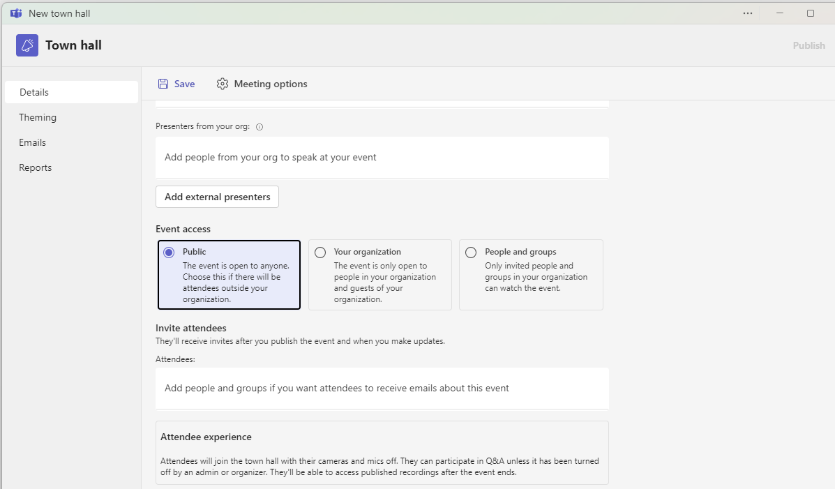Click Add external presenters

click(216, 197)
